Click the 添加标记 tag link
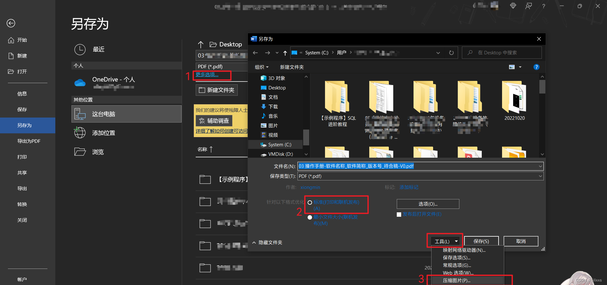This screenshot has height=285, width=607. [409, 187]
